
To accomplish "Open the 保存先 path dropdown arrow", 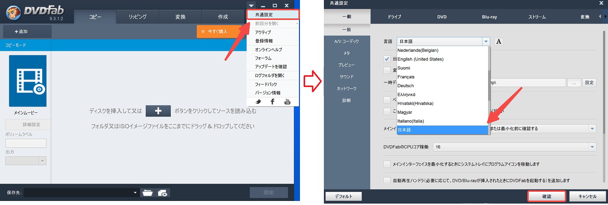I will tap(135, 193).
